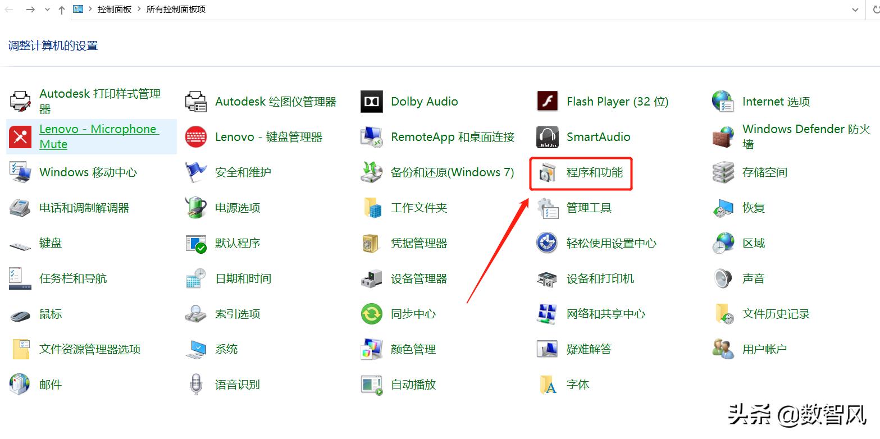The width and height of the screenshot is (880, 439).
Task: Open the 存储空间 drive stack icon
Action: coord(723,172)
